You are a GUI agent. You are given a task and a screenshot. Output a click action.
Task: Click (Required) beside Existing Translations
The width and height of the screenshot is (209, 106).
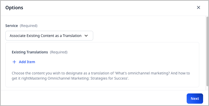click(x=59, y=52)
